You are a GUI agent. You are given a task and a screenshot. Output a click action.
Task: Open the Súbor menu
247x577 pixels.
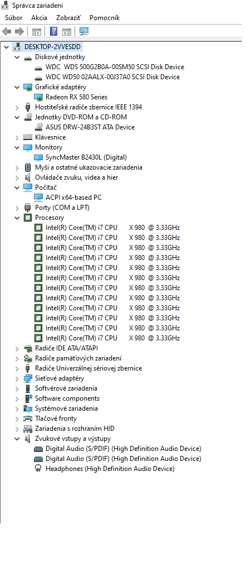coord(13,18)
